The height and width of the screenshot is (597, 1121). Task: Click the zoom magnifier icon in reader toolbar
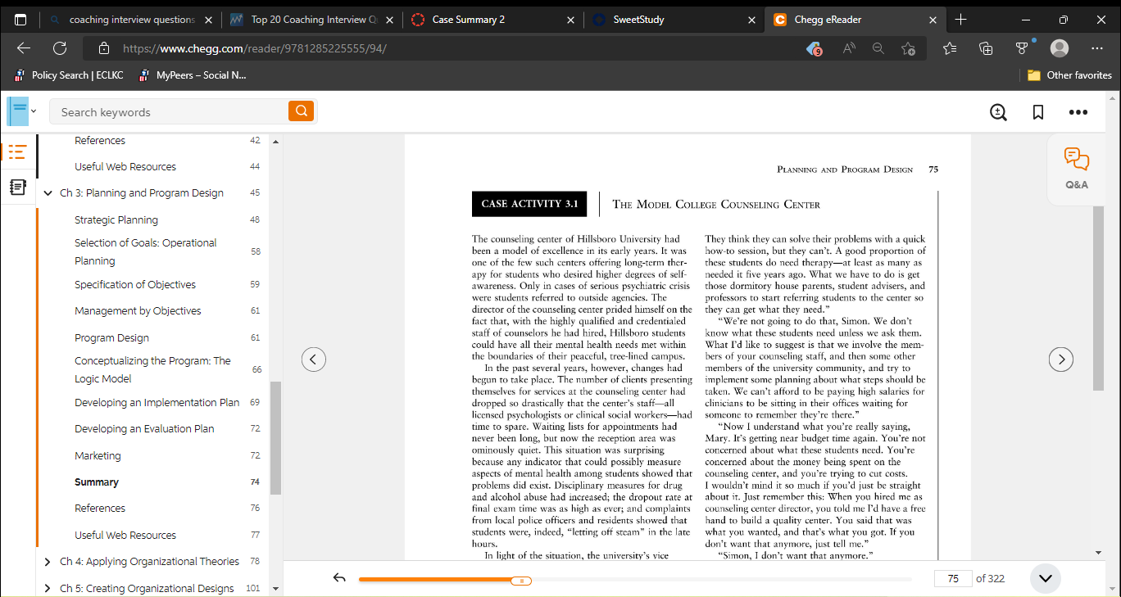[x=998, y=112]
